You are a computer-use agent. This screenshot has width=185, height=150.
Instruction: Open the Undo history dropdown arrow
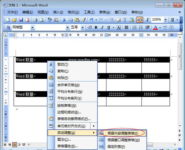[x=96, y=20]
